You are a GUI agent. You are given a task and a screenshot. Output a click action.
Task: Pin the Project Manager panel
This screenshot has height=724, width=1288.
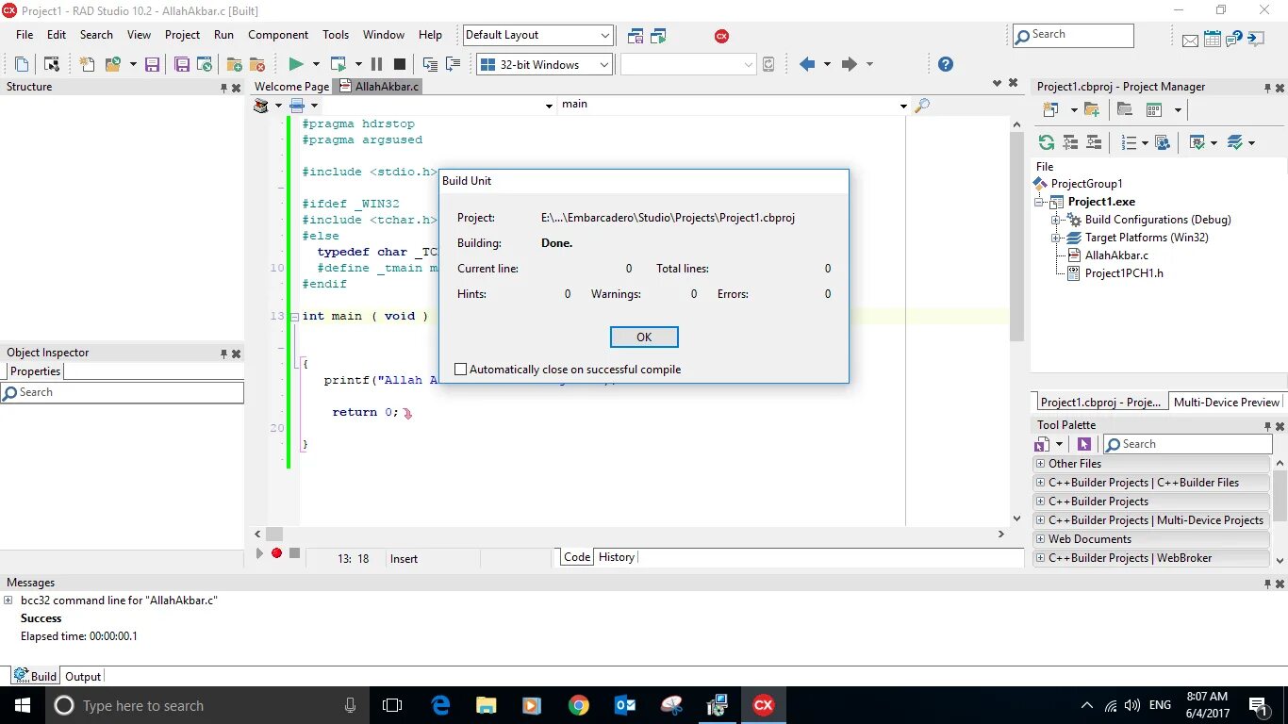[1267, 88]
